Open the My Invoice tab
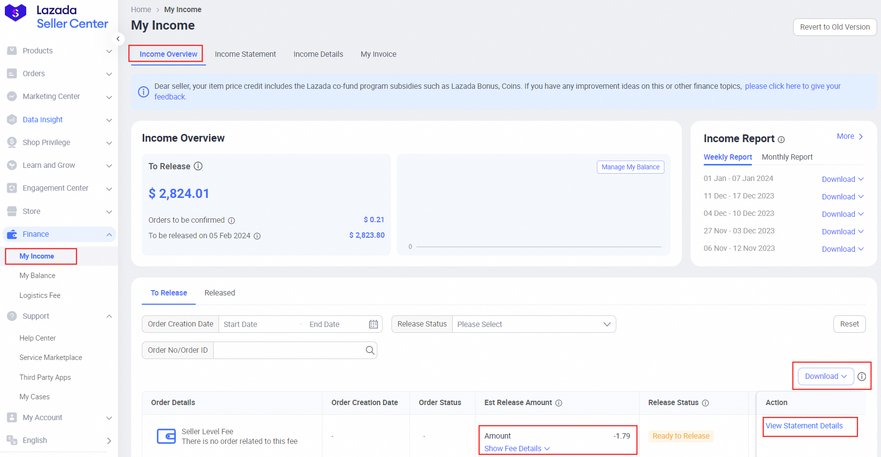Screen dimensions: 881x457 [378, 54]
